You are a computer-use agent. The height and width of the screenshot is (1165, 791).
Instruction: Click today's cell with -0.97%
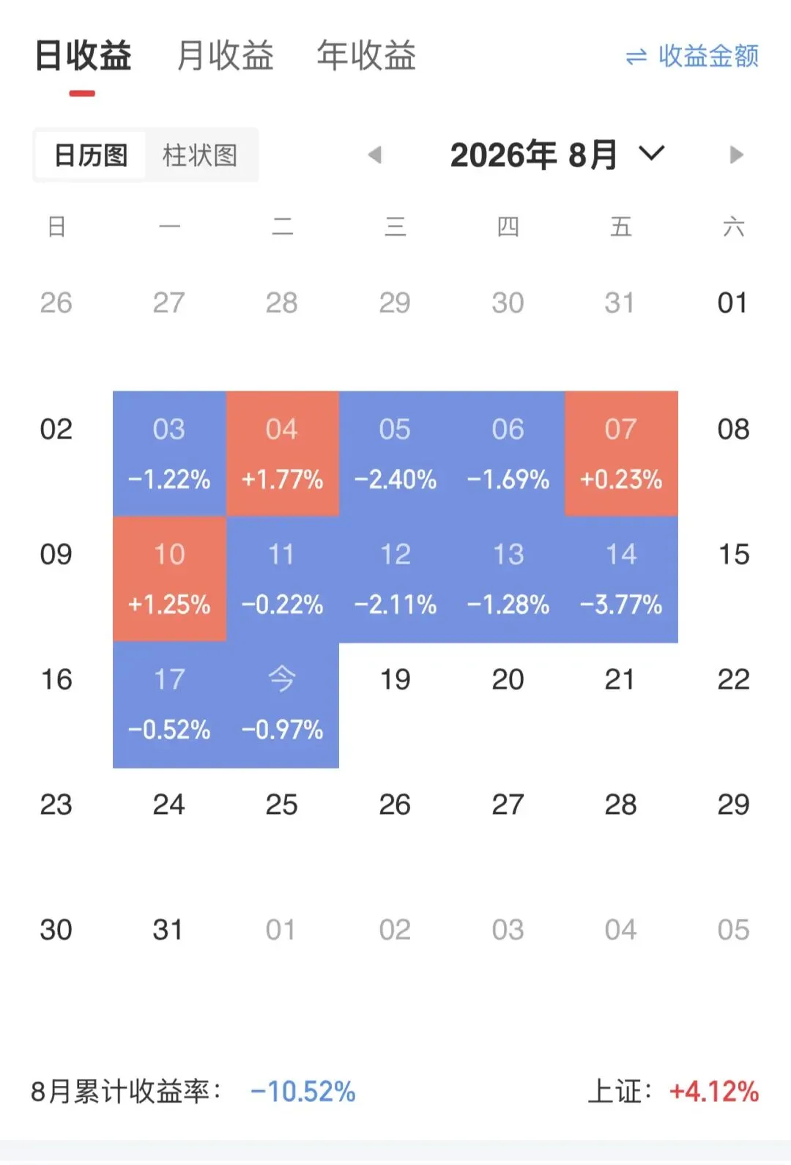283,705
